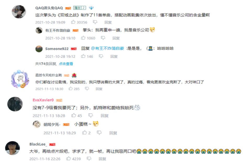This screenshot has width=246, height=162.
Task: Like the Someone922 reply with 146 likes
Action: [x=83, y=56]
